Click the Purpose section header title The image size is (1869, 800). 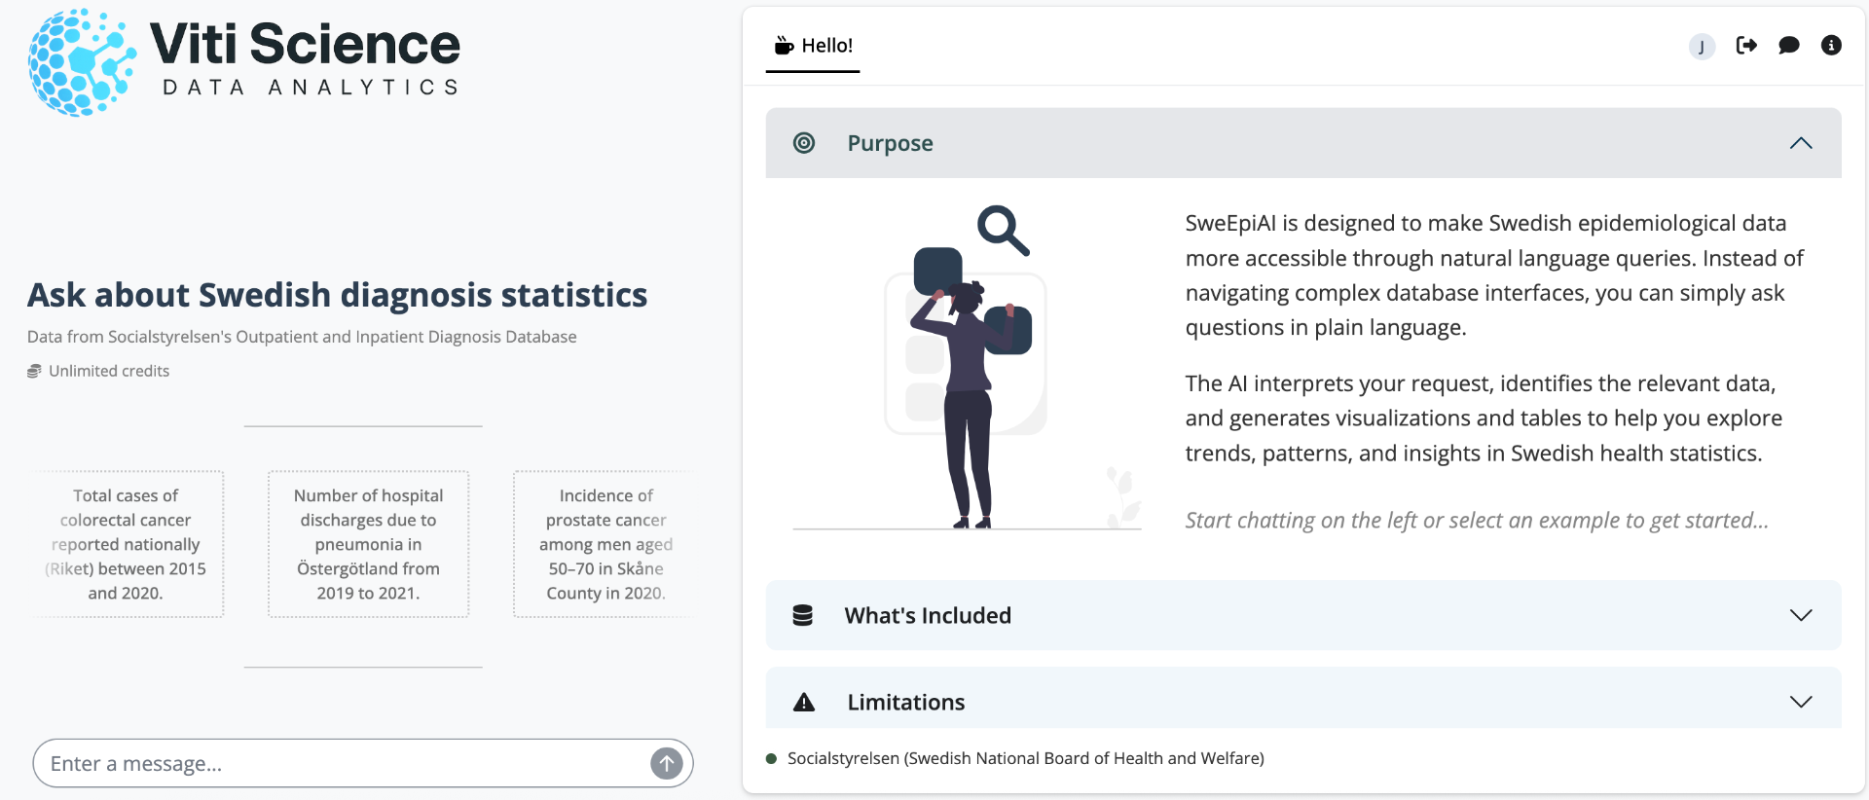[890, 143]
